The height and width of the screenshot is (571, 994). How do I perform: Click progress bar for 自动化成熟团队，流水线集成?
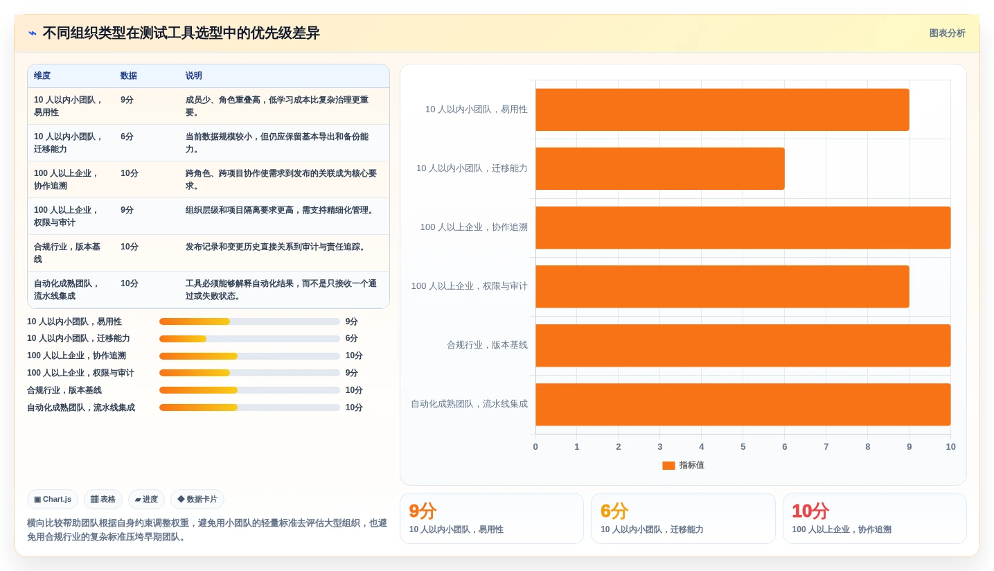point(249,407)
